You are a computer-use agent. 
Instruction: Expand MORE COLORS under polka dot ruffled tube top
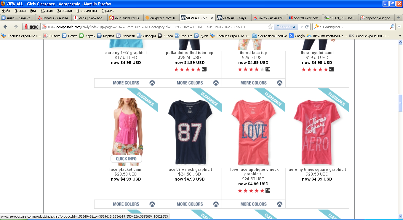click(190, 83)
